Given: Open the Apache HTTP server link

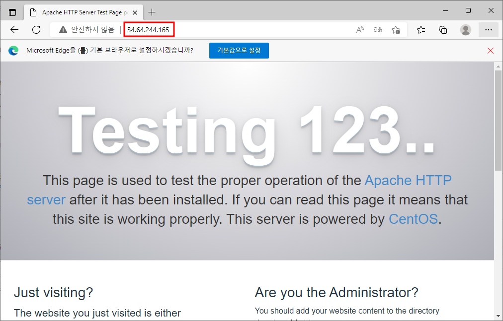Looking at the screenshot, I should (409, 181).
